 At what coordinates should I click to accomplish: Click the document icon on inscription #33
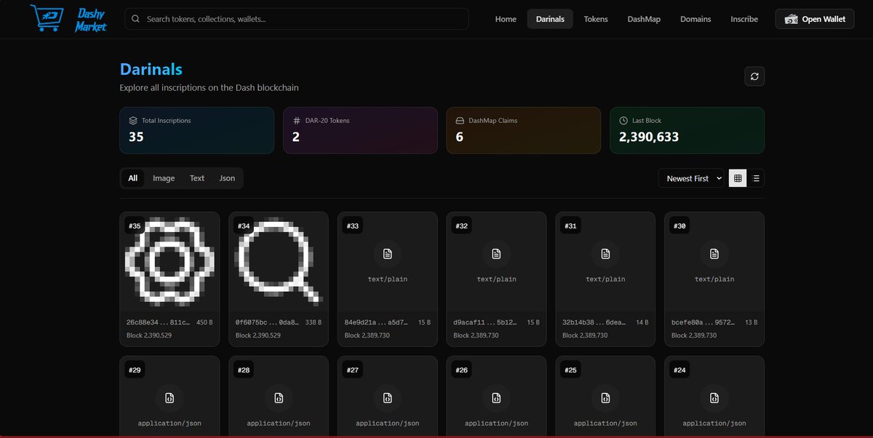pyautogui.click(x=387, y=253)
